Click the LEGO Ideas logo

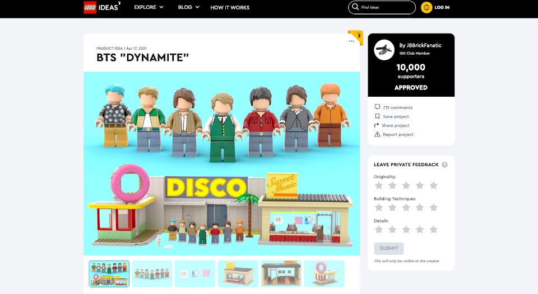[x=102, y=7]
